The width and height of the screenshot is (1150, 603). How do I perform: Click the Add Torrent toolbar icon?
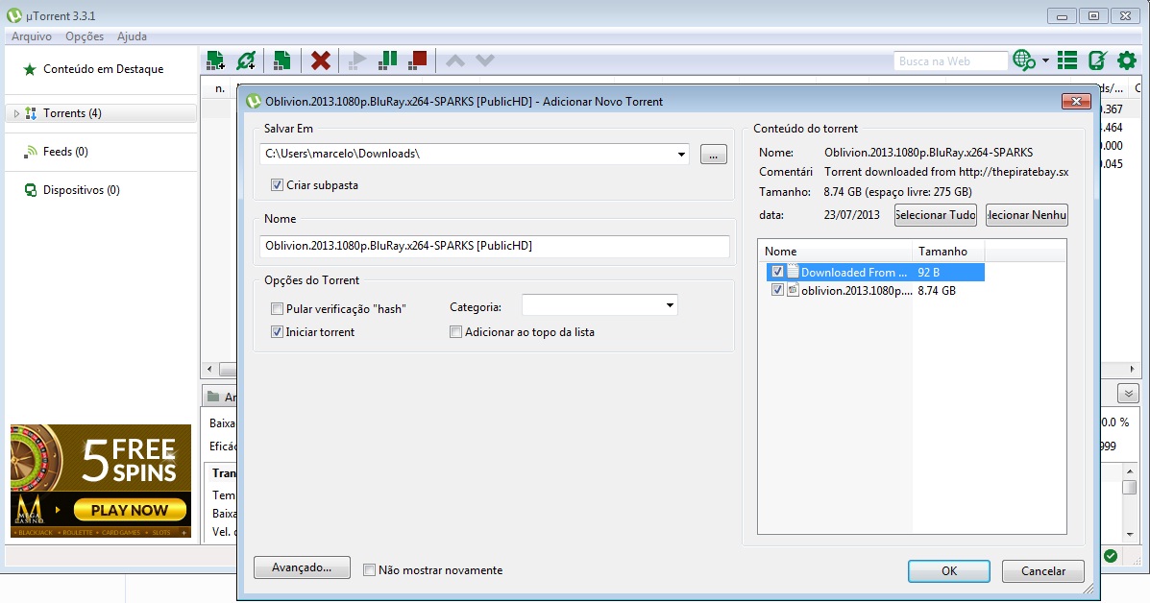[215, 60]
